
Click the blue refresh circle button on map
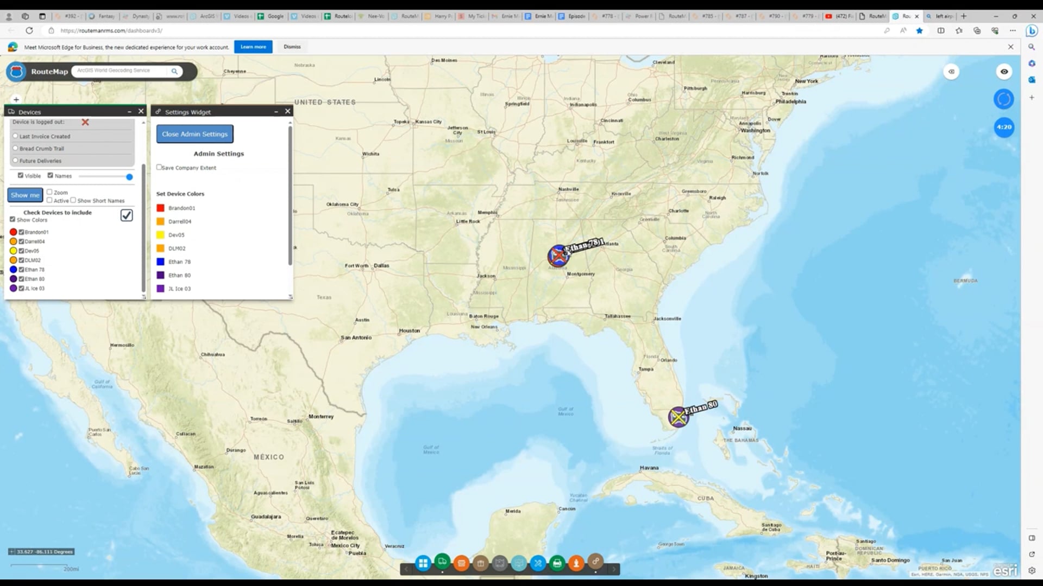tap(1004, 99)
